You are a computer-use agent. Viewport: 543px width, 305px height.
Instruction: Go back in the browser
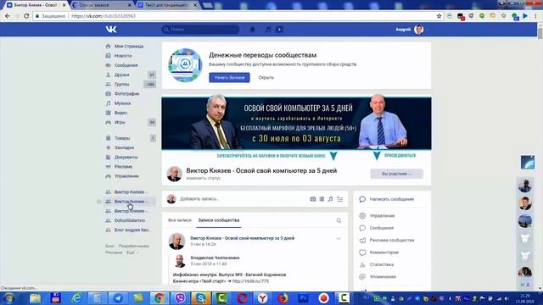8,16
